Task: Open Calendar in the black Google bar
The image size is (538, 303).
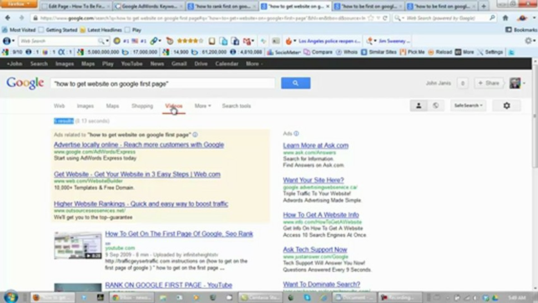Action: tap(227, 64)
